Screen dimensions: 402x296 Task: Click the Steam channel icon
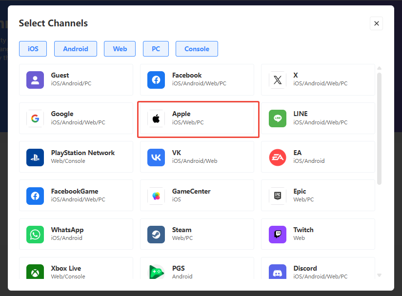(156, 235)
